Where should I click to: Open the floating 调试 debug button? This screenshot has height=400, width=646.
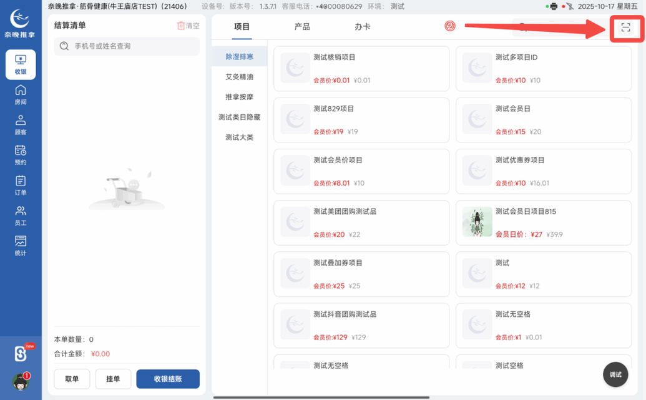(615, 374)
